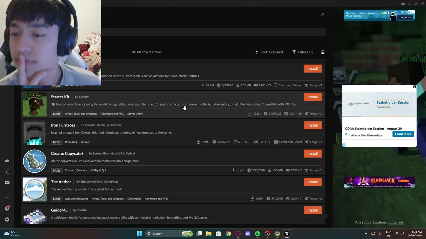
Task: Install the Iron Furnaces mod
Action: 313,125
